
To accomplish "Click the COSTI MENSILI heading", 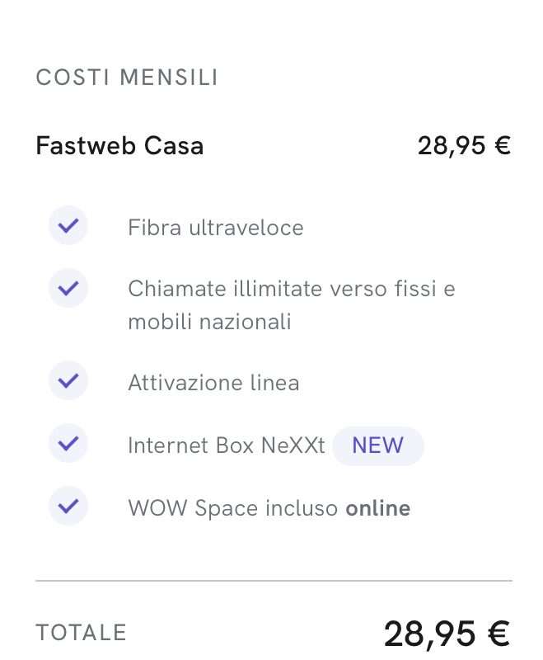I will point(127,78).
